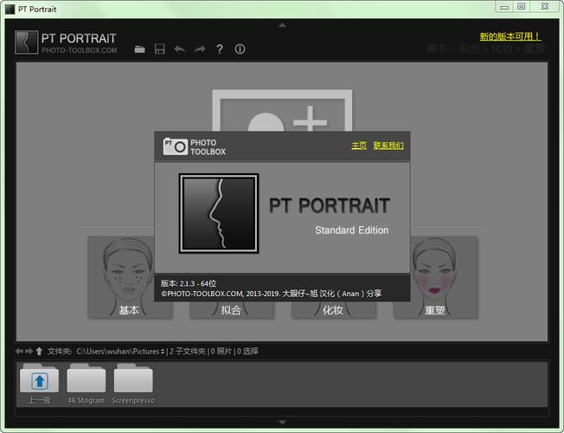Click the undo arrow icon
The width and height of the screenshot is (564, 433).
[179, 49]
